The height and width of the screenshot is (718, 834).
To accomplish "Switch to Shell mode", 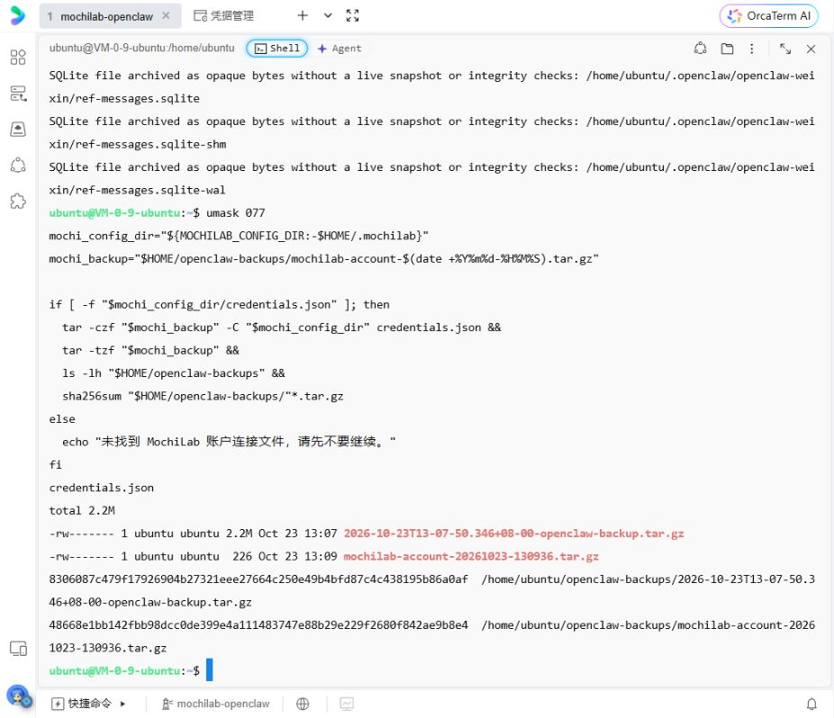I will coord(277,49).
